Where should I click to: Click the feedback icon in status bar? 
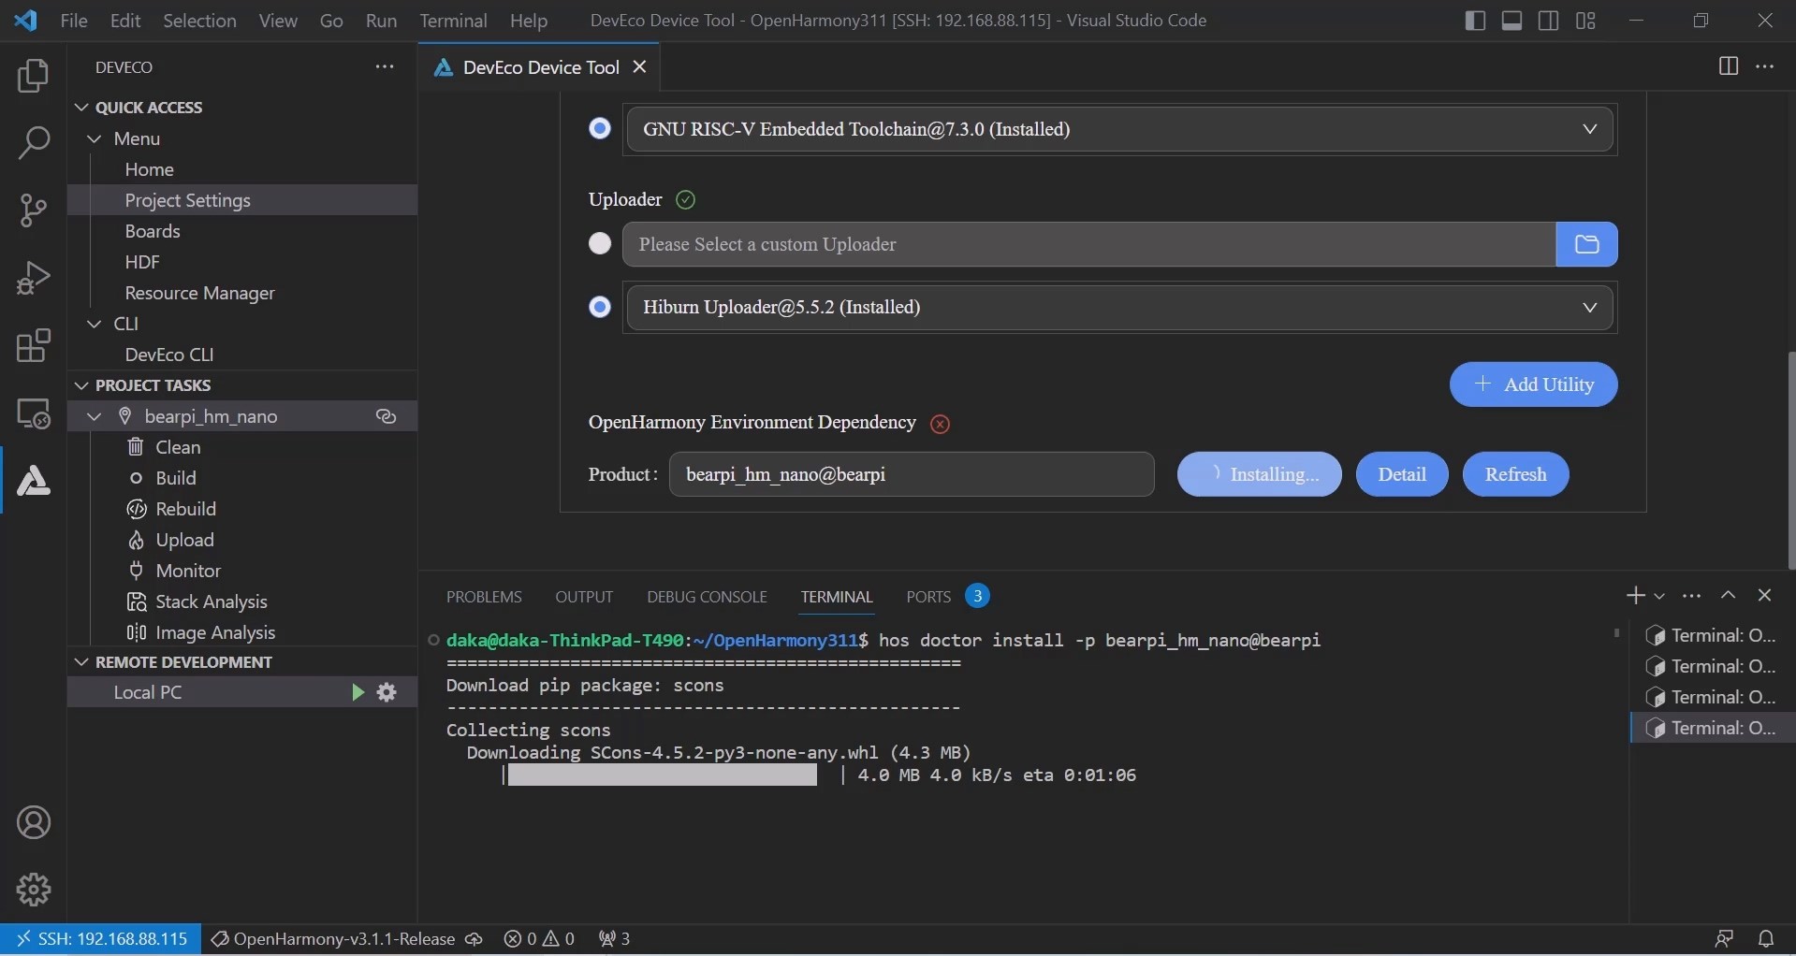pos(1724,938)
